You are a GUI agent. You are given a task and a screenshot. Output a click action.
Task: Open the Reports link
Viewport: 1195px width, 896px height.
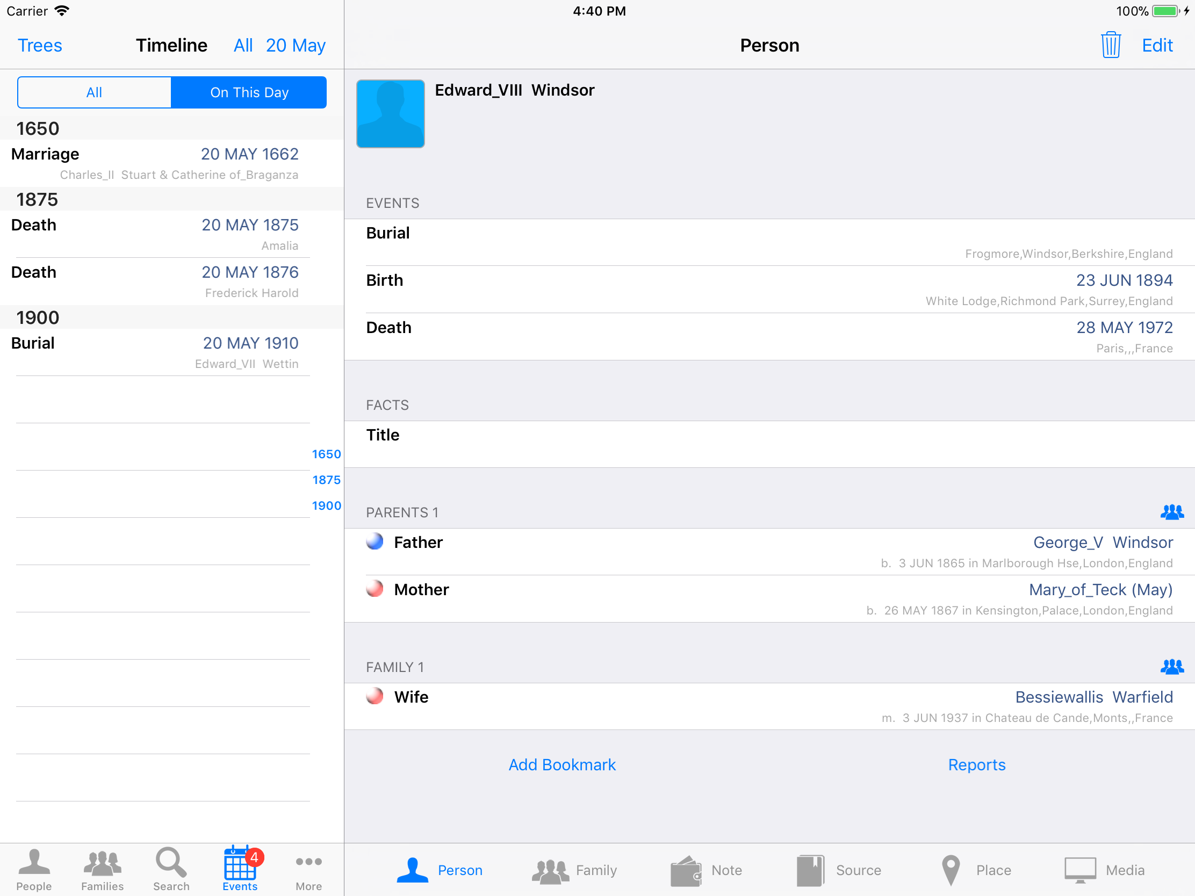coord(976,765)
